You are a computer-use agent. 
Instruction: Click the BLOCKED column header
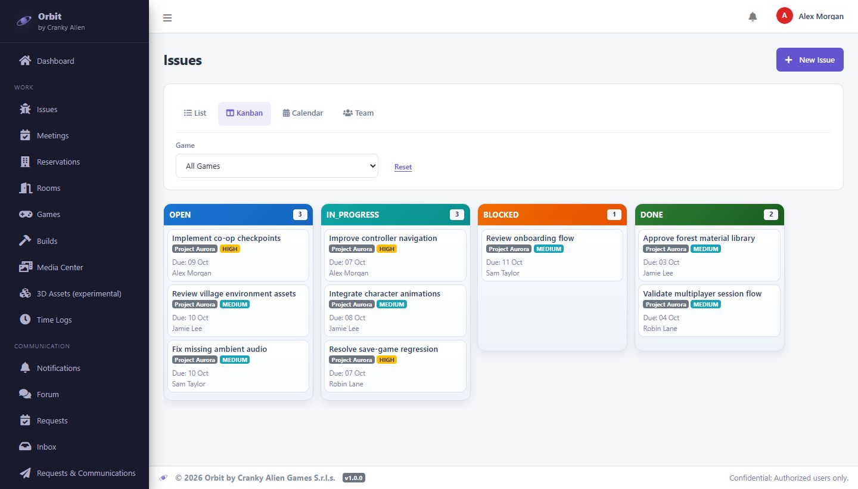552,215
